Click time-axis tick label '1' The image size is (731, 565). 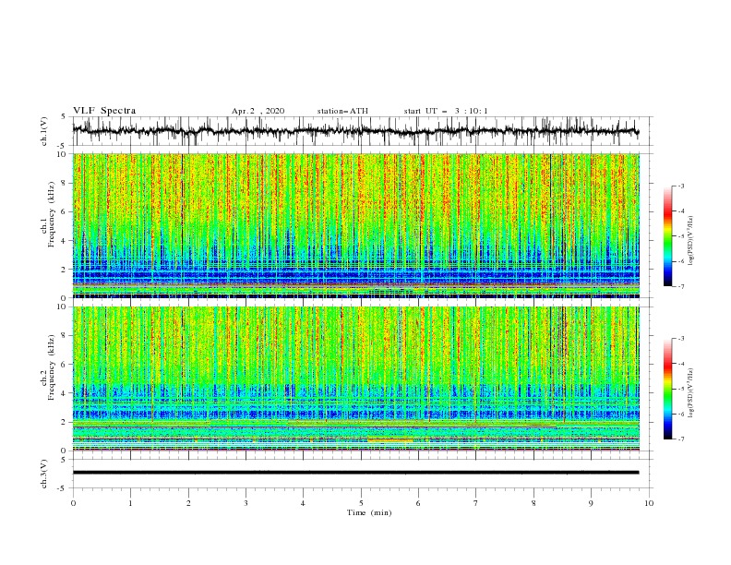click(x=130, y=503)
